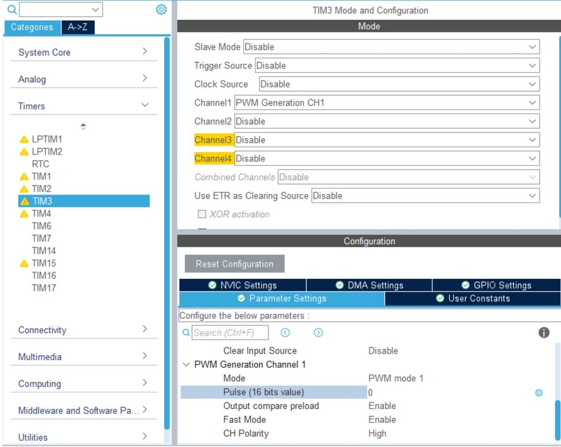Viewport: 561px width, 447px height.
Task: Toggle the XOR activation checkbox
Action: (202, 214)
